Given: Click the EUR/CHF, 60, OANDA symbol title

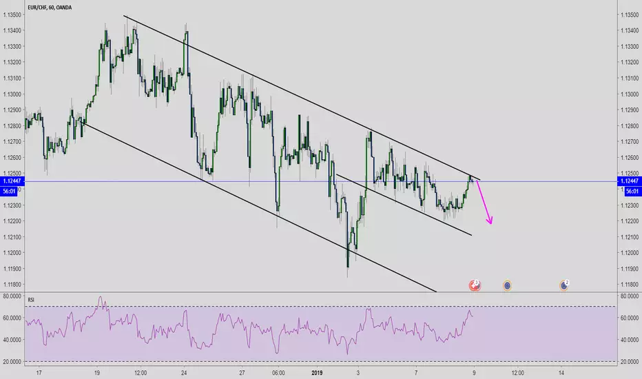Looking at the screenshot, I should click(x=50, y=8).
